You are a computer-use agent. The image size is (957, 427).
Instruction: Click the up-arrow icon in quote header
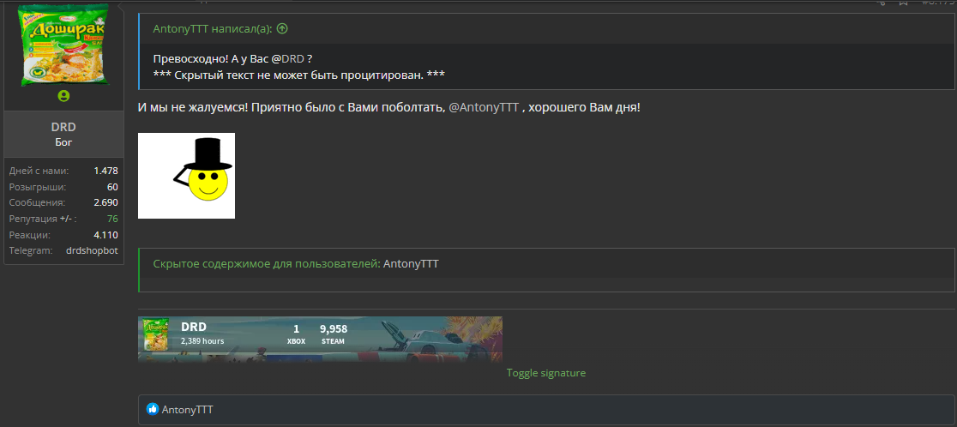click(282, 28)
